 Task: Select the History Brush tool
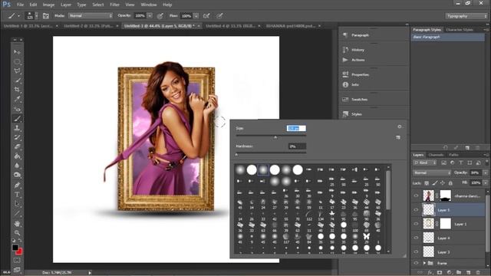pos(17,137)
